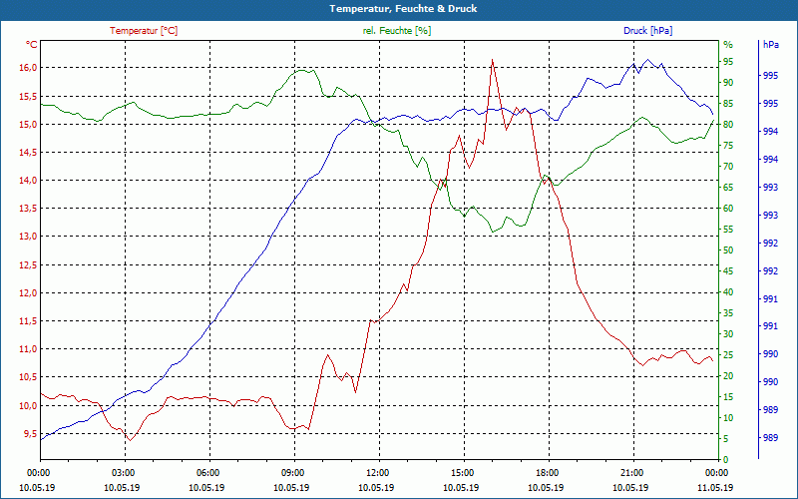Click the green '75' humidity axis value
Screen dimensions: 798x499
[728, 146]
